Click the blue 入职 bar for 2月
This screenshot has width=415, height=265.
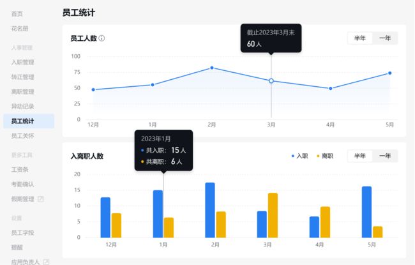coord(210,210)
